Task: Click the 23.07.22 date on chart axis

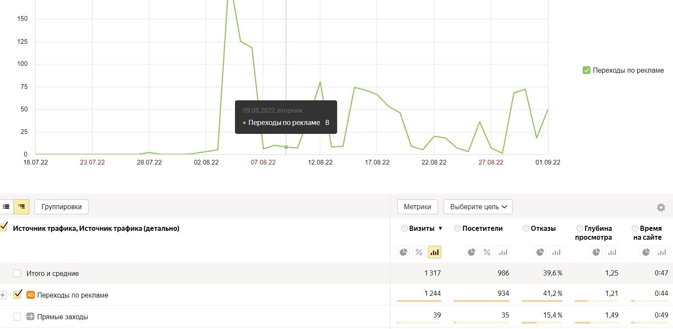Action: (x=92, y=162)
